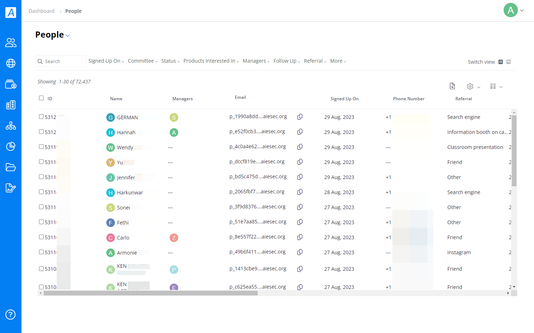Toggle the select-all checkbox in header
The image size is (534, 333).
tap(41, 98)
